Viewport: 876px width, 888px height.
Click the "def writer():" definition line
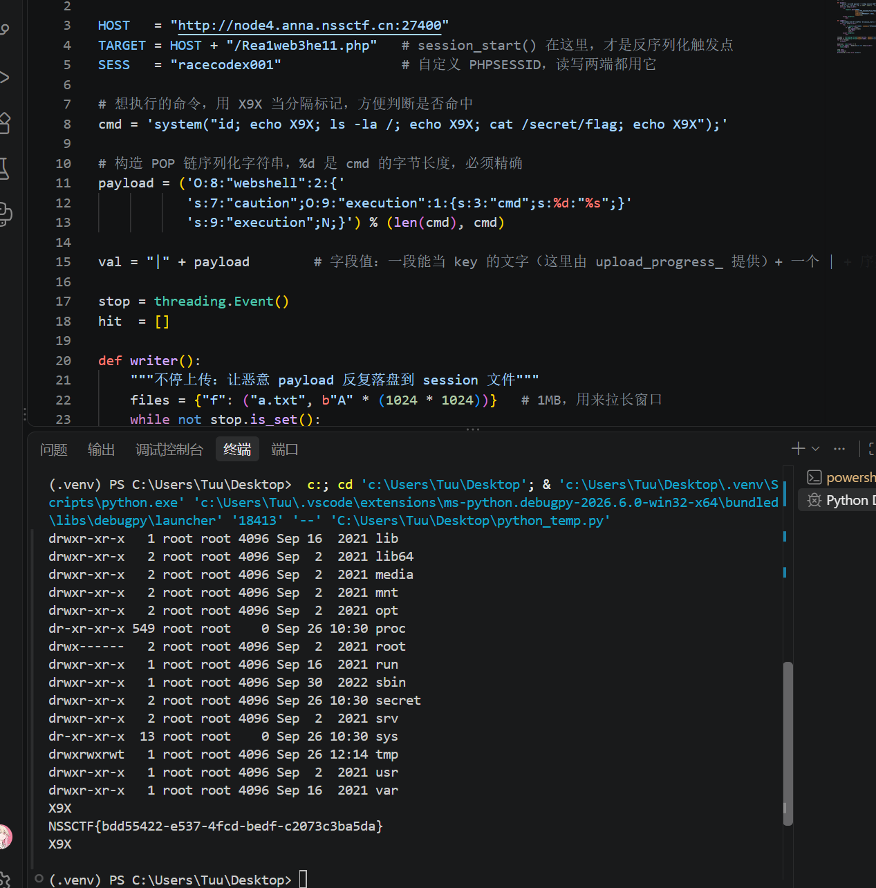tap(149, 360)
